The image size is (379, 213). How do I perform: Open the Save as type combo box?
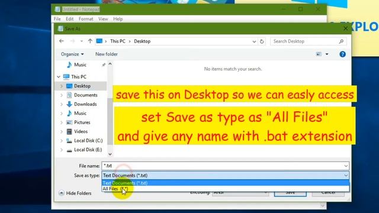click(x=225, y=175)
